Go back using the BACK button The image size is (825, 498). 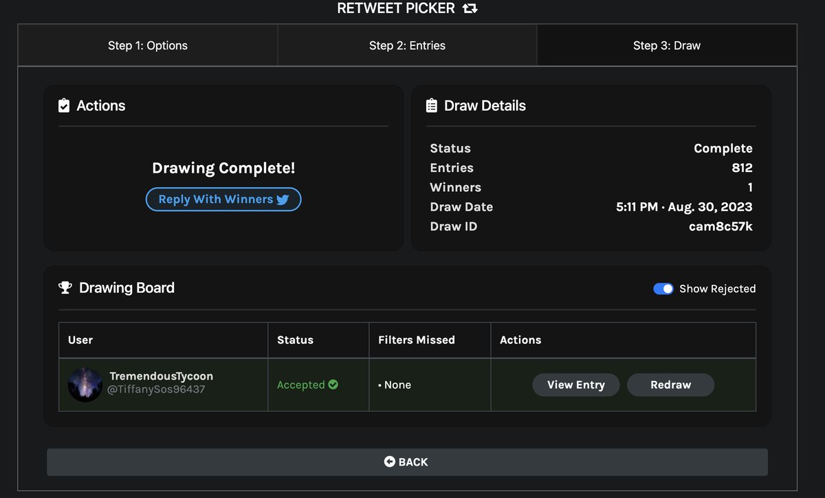(x=407, y=462)
